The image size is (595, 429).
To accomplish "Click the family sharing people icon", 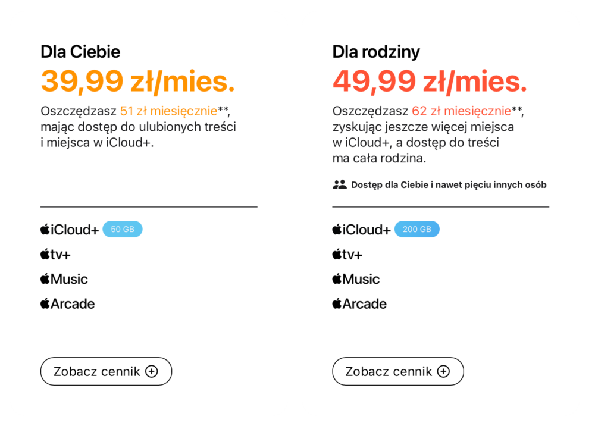I will pyautogui.click(x=339, y=184).
